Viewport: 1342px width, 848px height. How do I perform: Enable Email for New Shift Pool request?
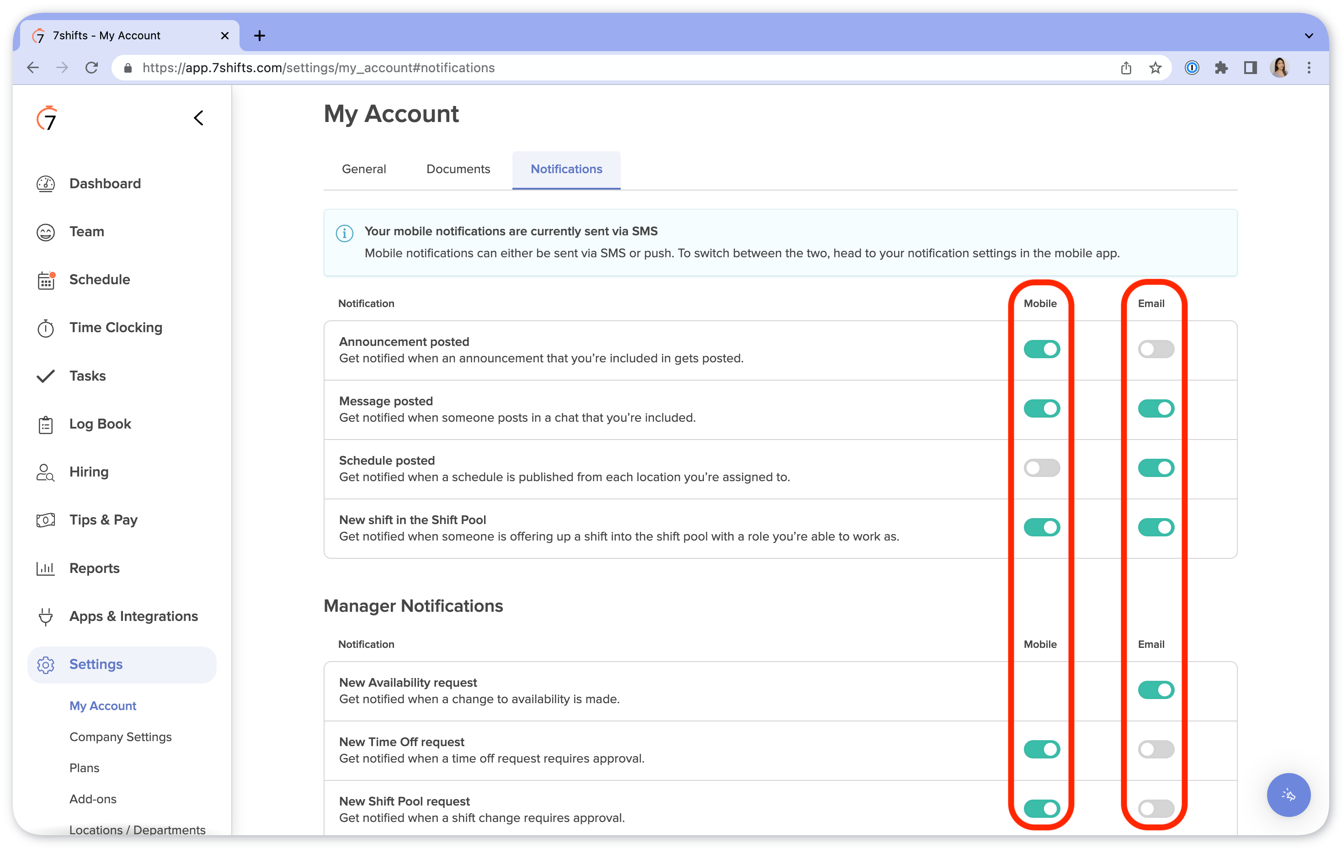pos(1156,808)
